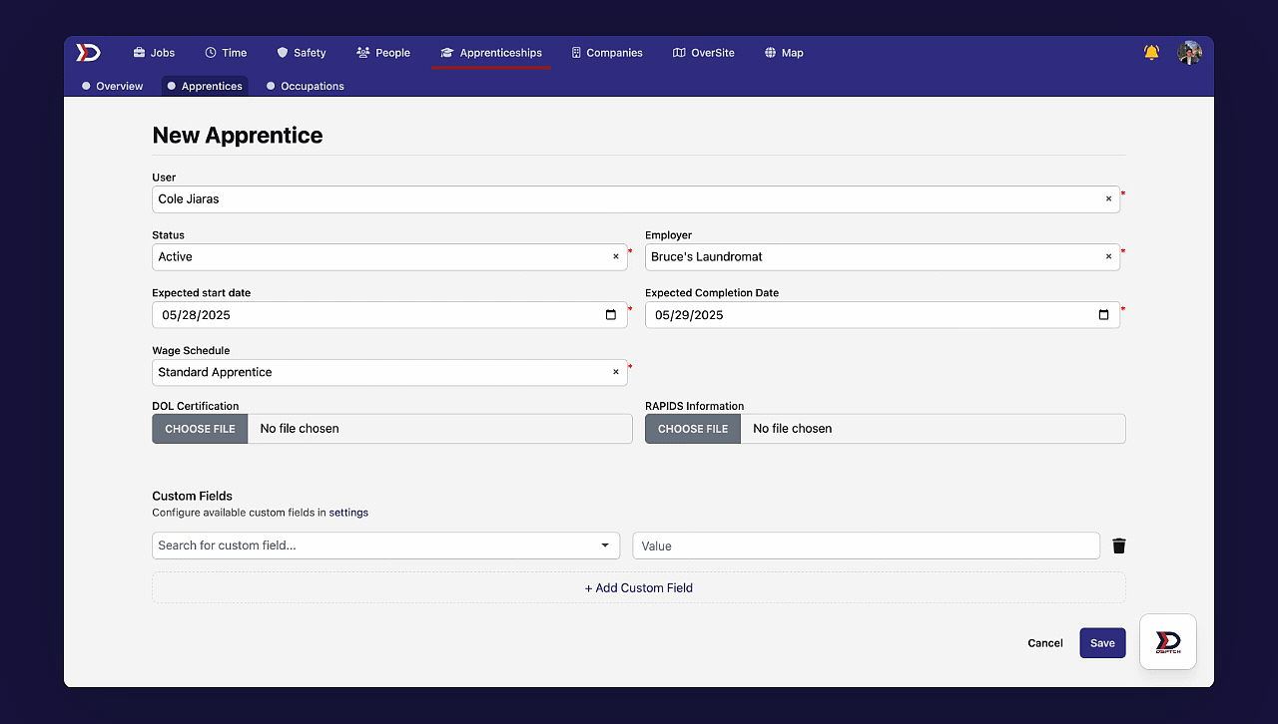Switch to the Apprentices sub-tab

[x=205, y=86]
